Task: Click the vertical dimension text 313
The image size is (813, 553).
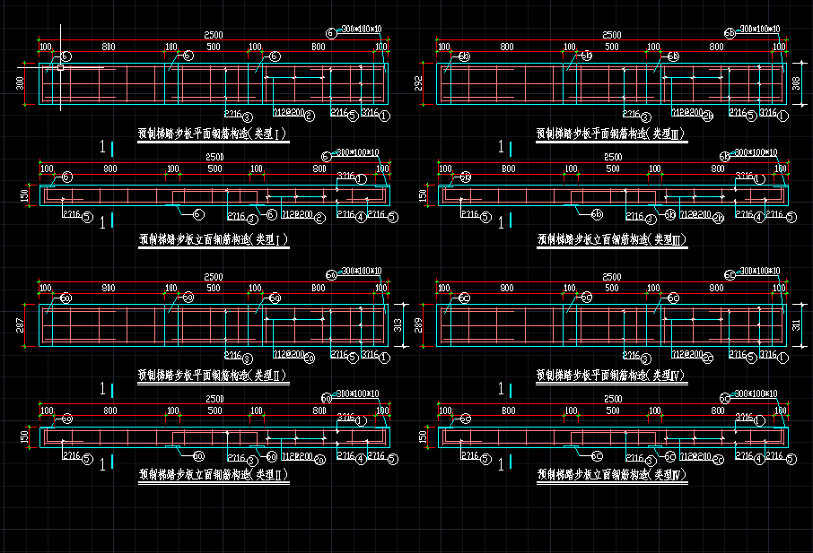Action: [398, 325]
